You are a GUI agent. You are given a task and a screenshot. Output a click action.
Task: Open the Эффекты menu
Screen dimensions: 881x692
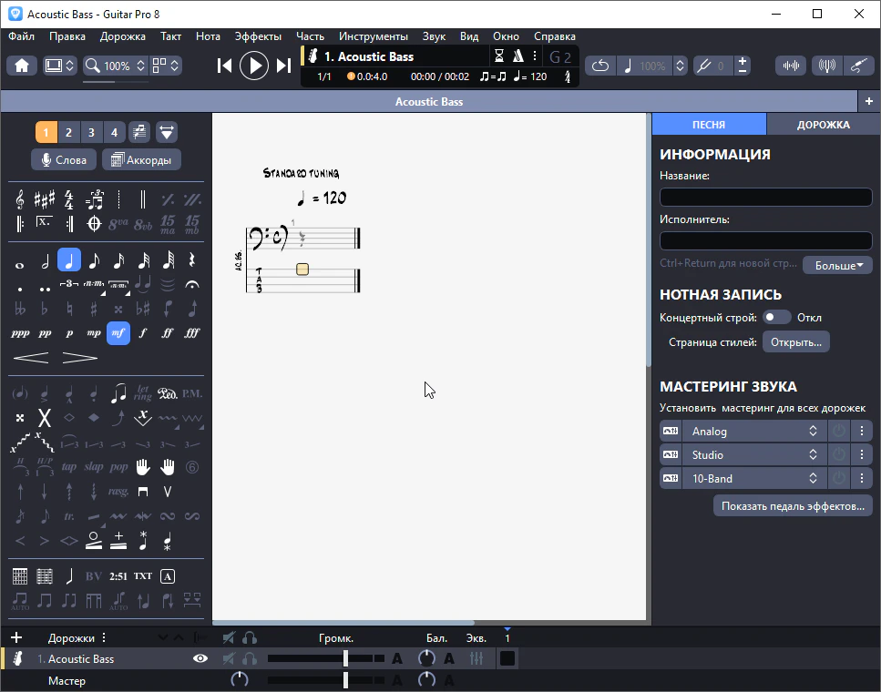[x=258, y=36]
